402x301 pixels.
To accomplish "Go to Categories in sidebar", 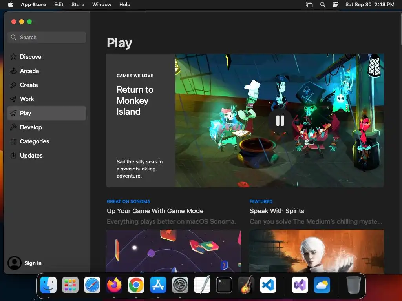I will pos(47,141).
